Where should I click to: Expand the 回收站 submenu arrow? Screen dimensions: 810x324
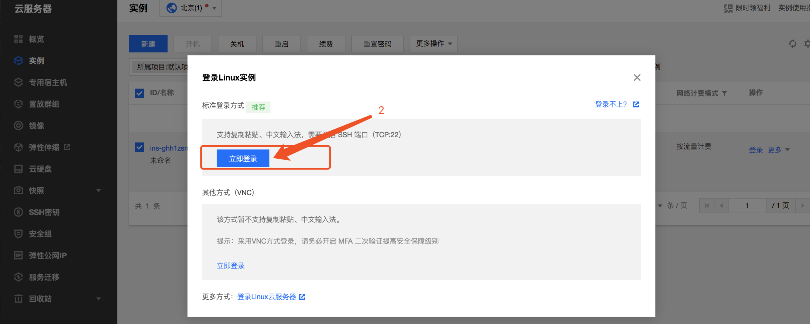tap(98, 299)
